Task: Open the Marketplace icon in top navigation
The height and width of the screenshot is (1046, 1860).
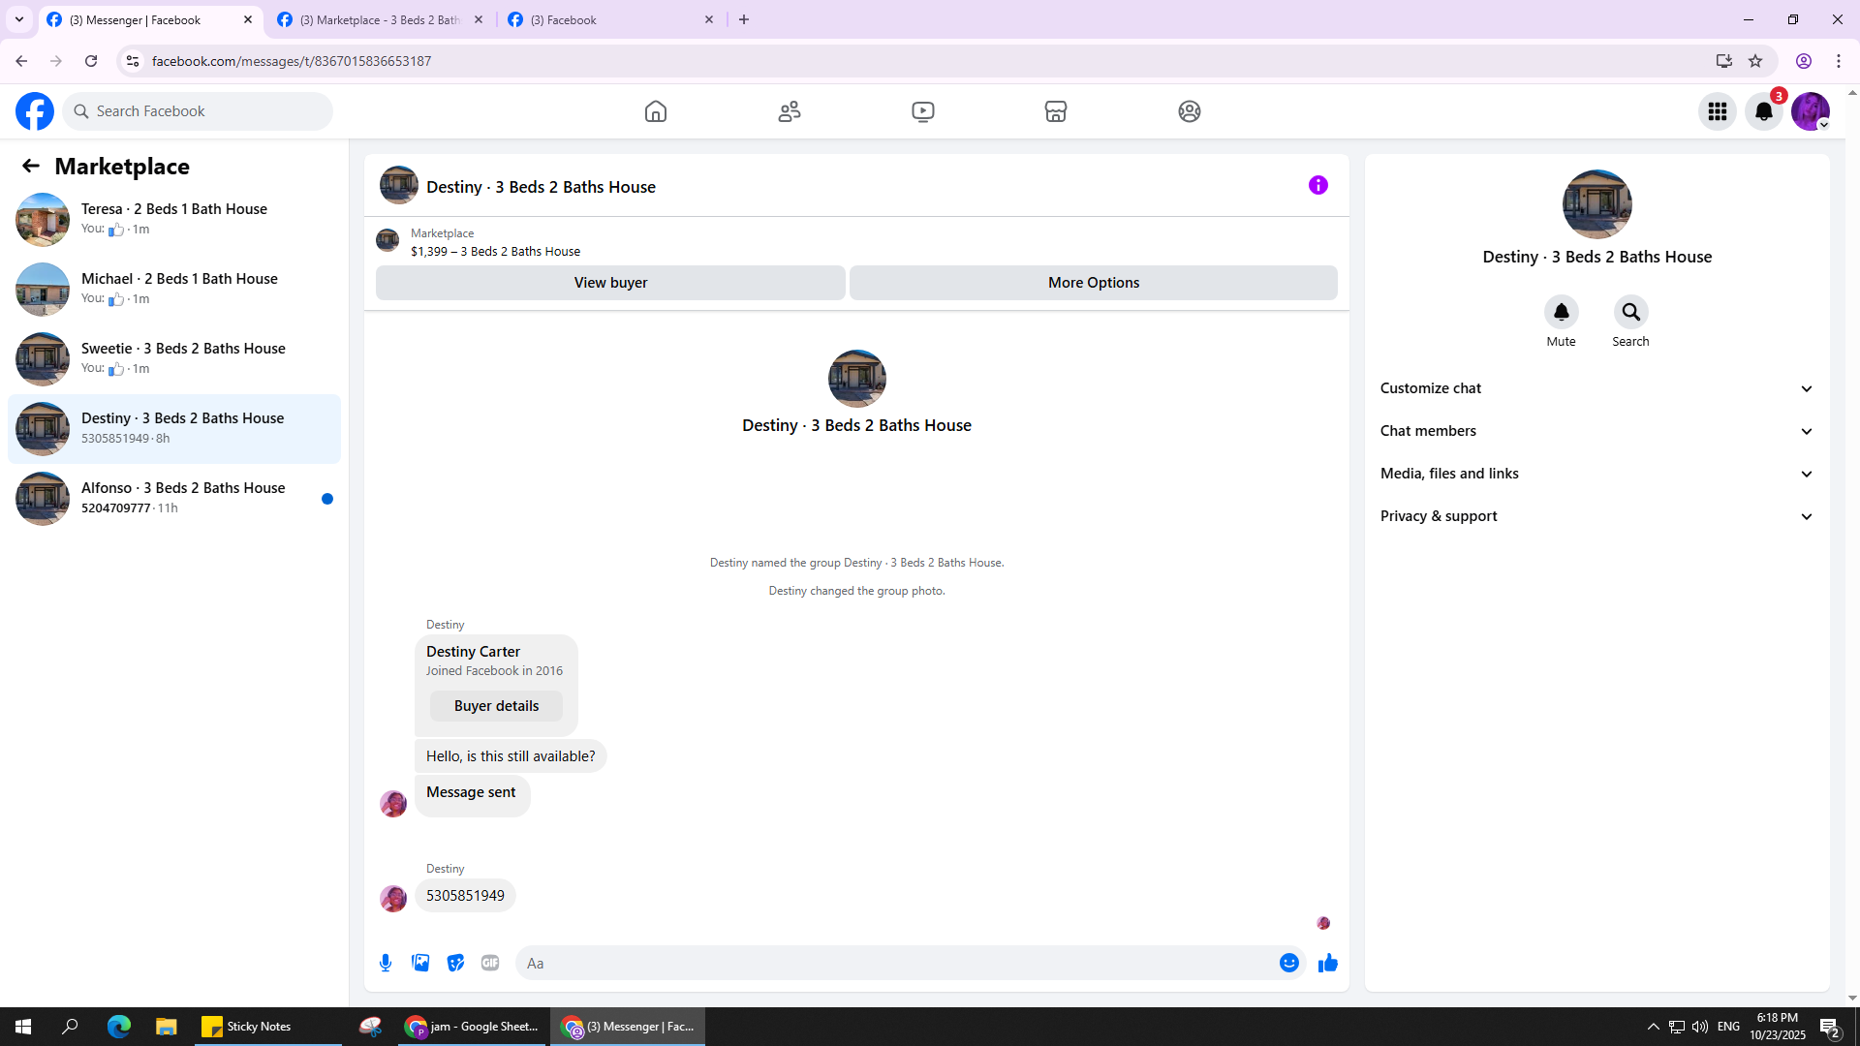Action: [x=1056, y=111]
